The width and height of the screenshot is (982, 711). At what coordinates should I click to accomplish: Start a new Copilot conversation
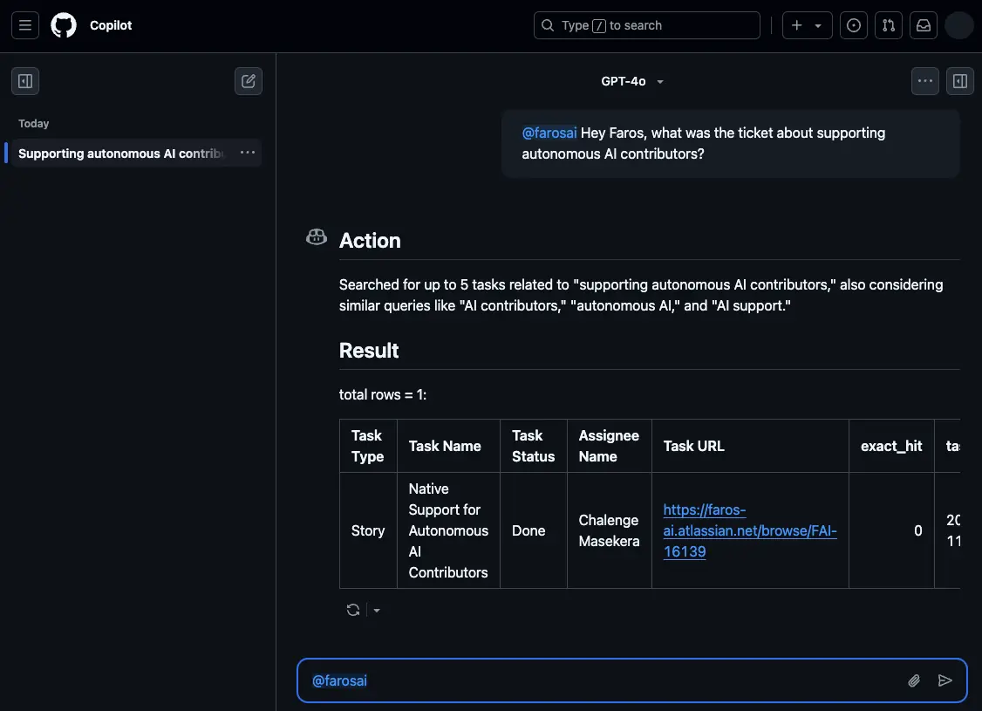click(x=248, y=80)
